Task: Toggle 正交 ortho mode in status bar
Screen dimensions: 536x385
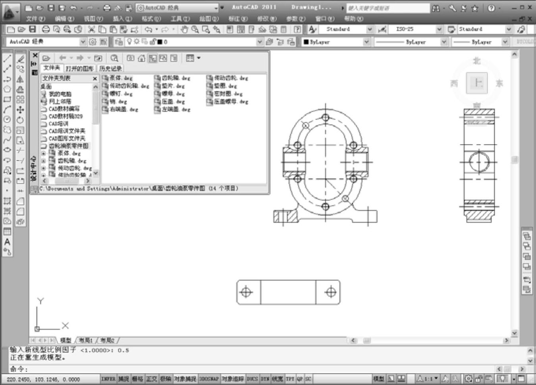Action: point(151,379)
